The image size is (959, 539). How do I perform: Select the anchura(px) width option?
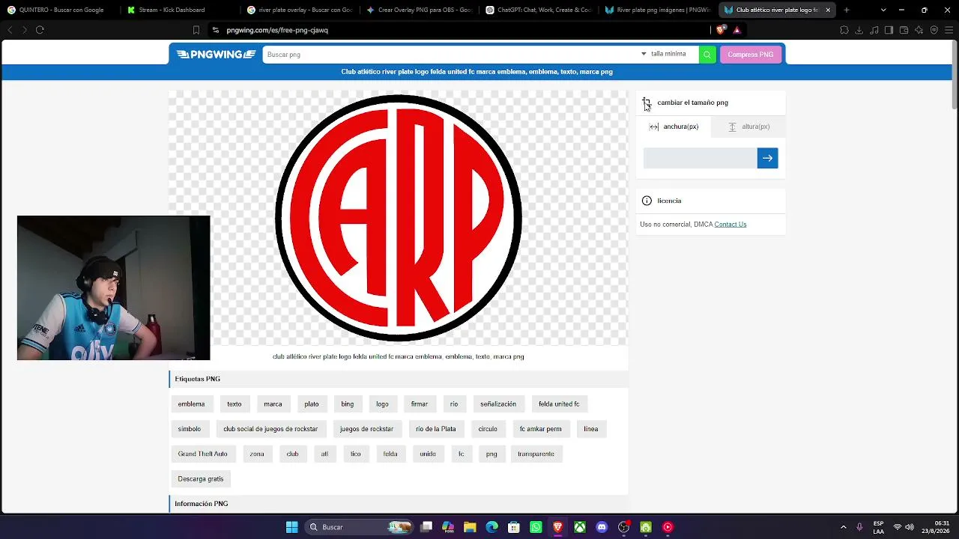coord(674,127)
